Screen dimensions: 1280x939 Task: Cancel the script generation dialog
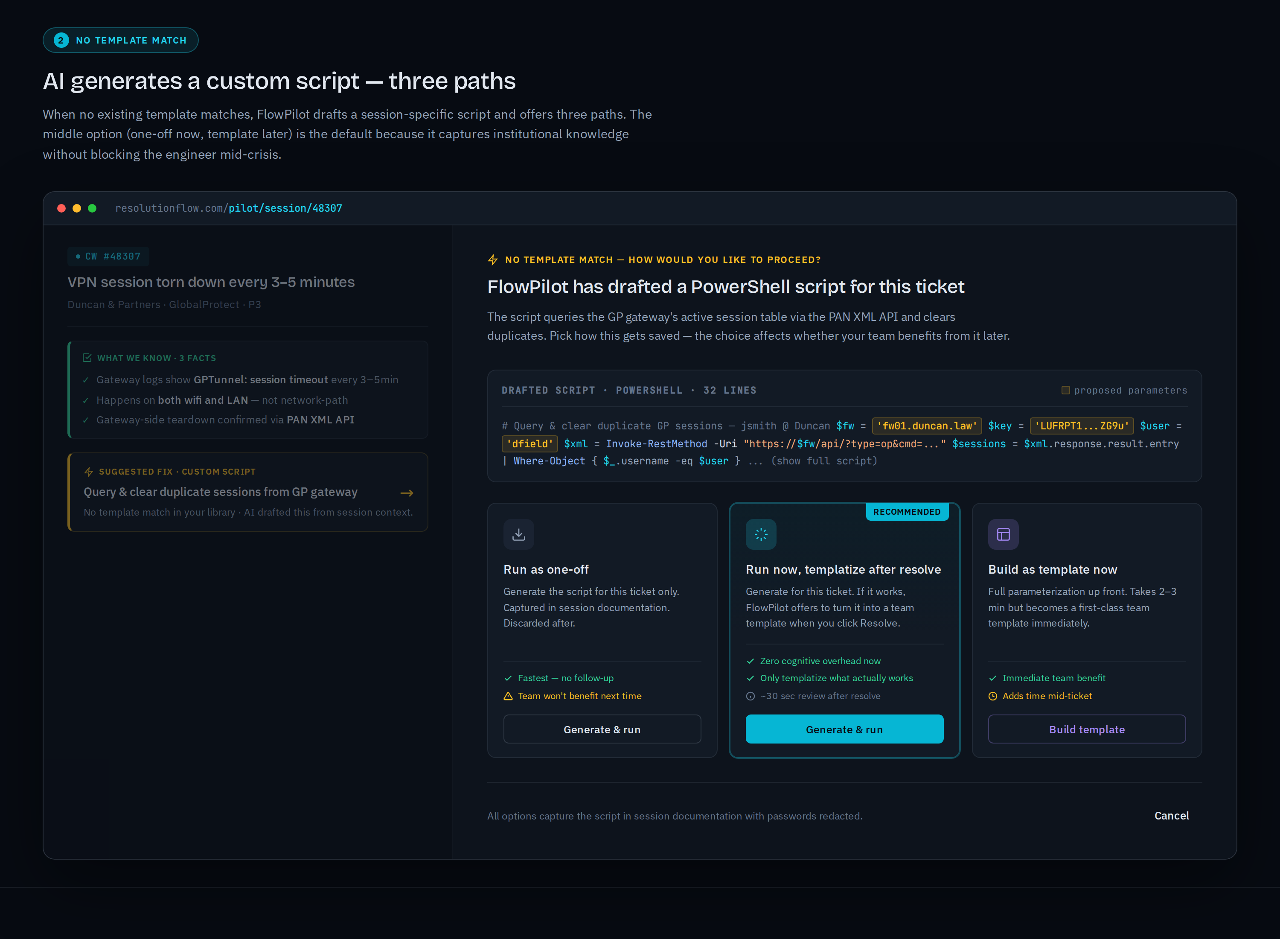[x=1171, y=815]
